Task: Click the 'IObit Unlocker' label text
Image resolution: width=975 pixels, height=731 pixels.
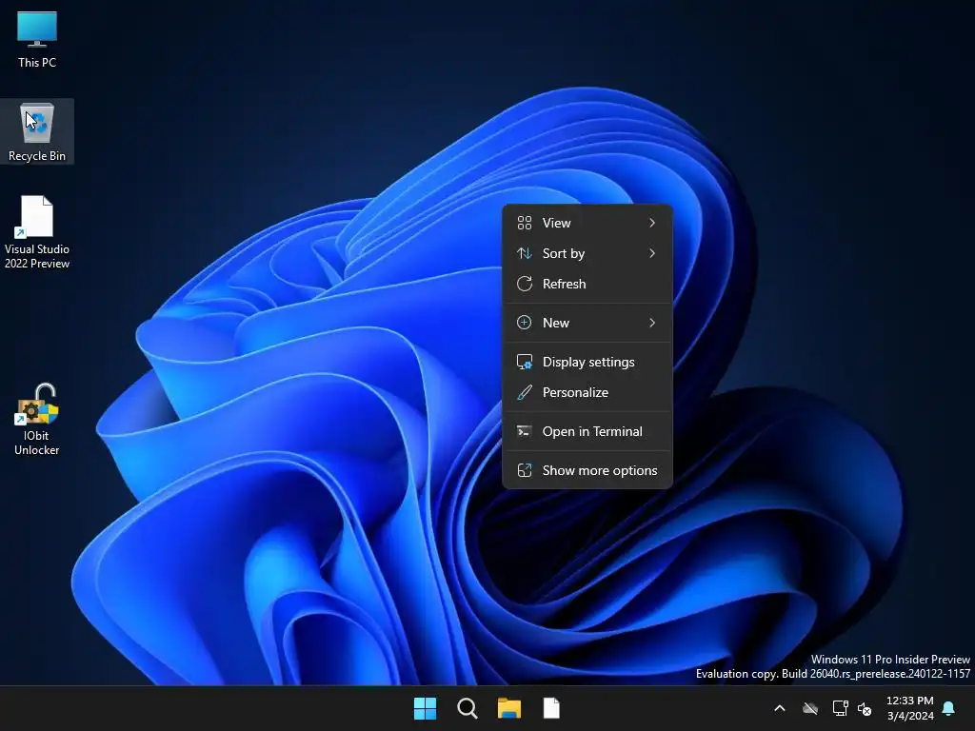Action: (37, 443)
